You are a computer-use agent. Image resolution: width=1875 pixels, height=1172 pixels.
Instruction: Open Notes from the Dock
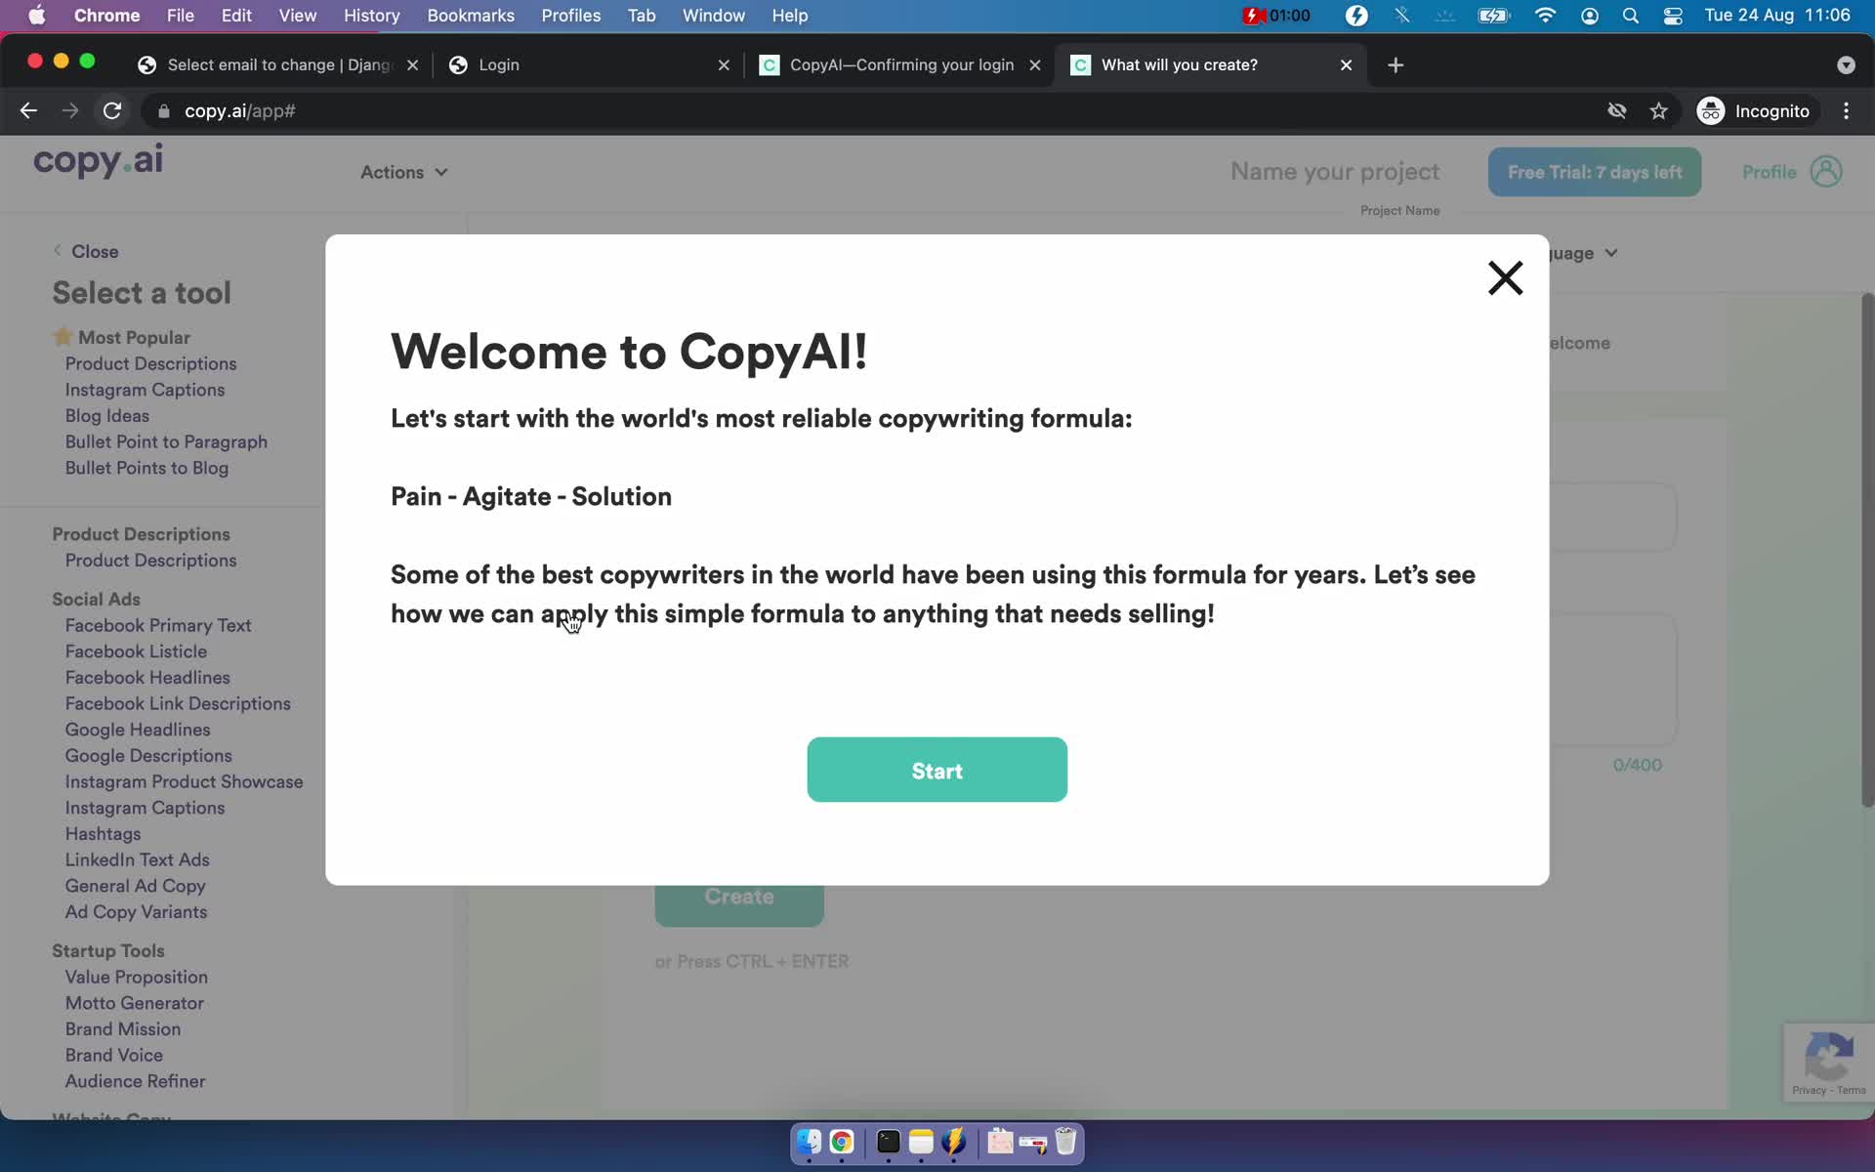[921, 1142]
